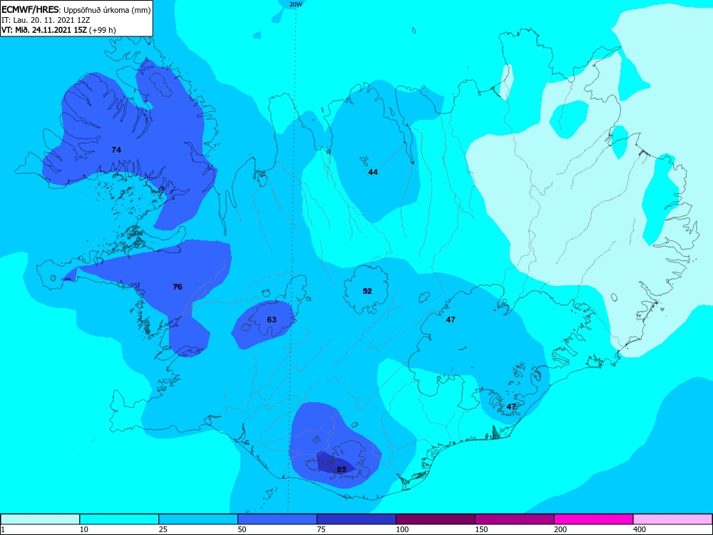The width and height of the screenshot is (713, 535).
Task: Click the 74 value over the Westfjords
Action: (116, 150)
